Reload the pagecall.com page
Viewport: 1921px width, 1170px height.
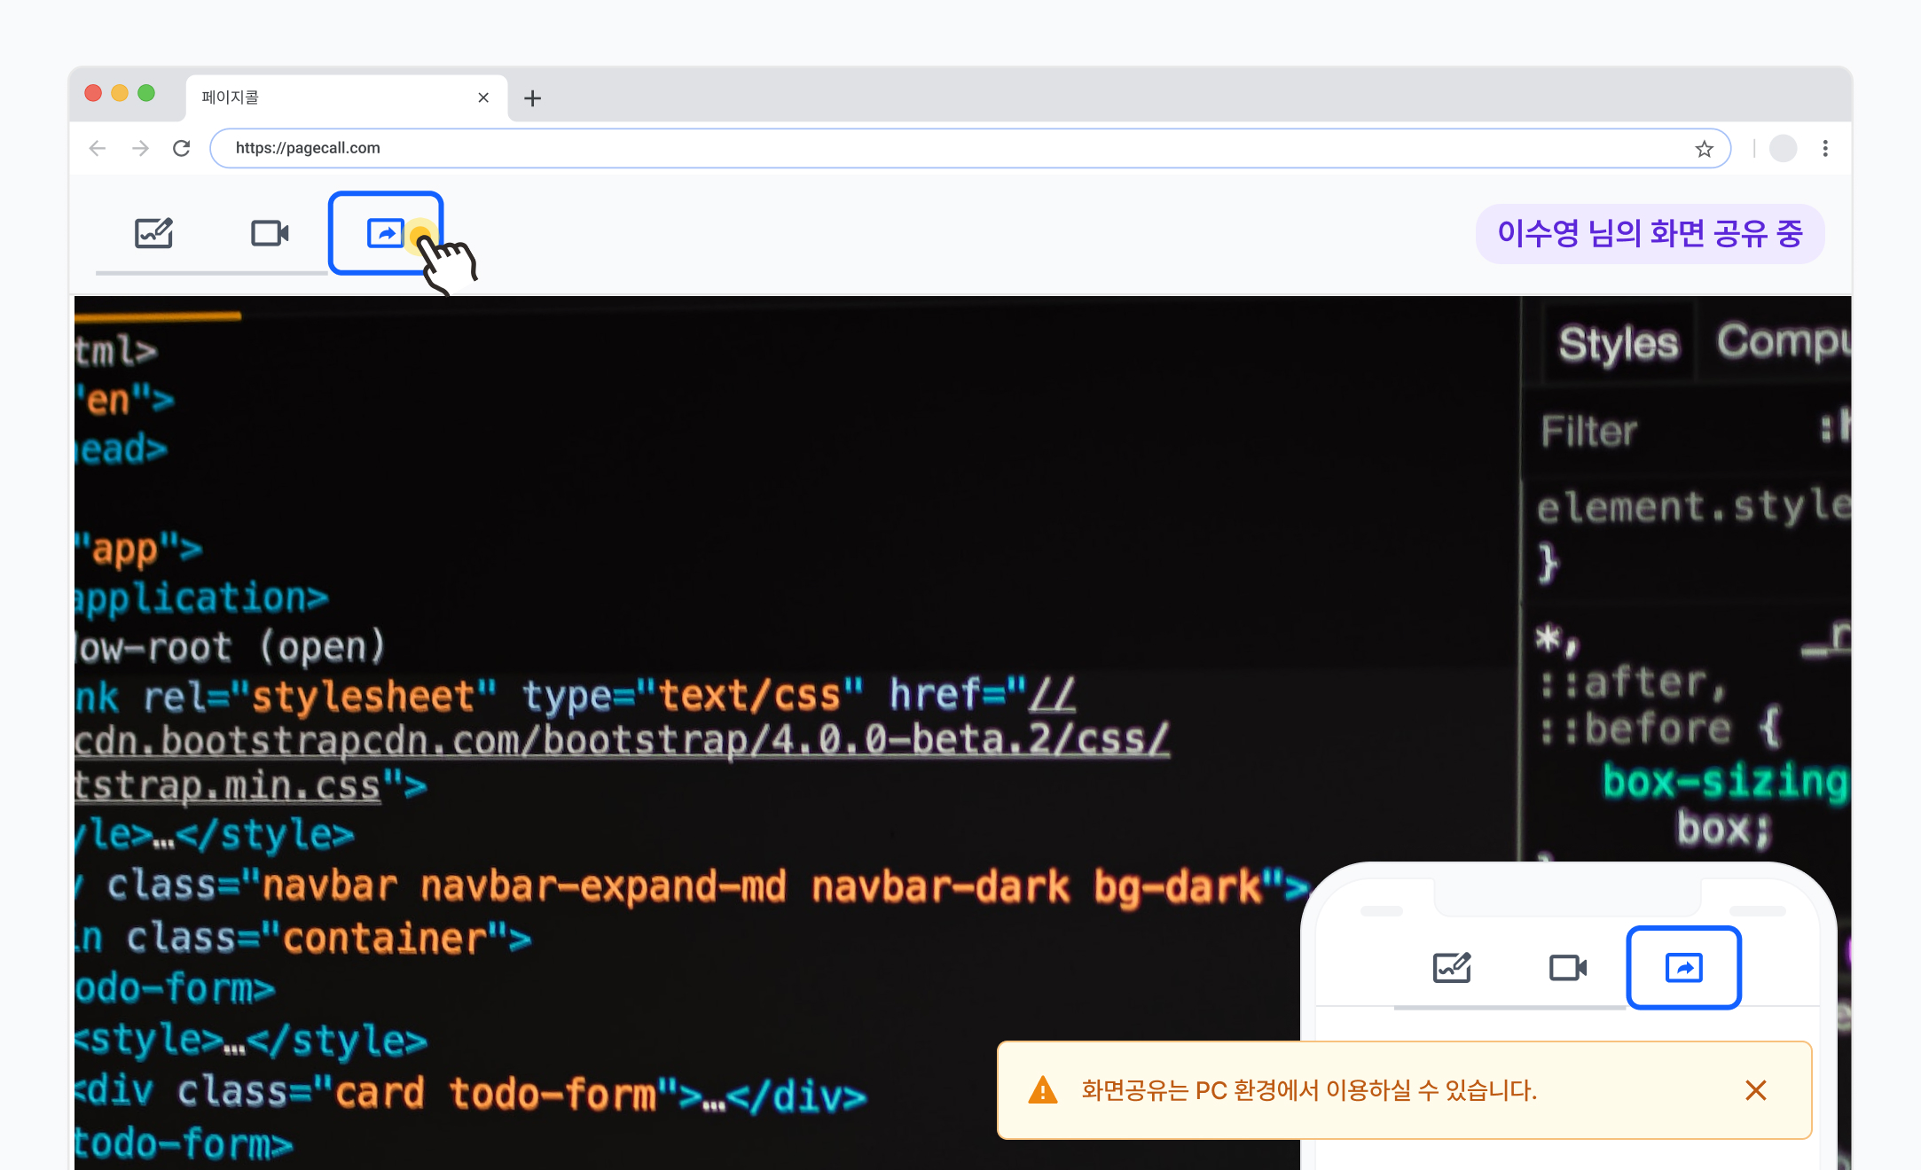(182, 148)
